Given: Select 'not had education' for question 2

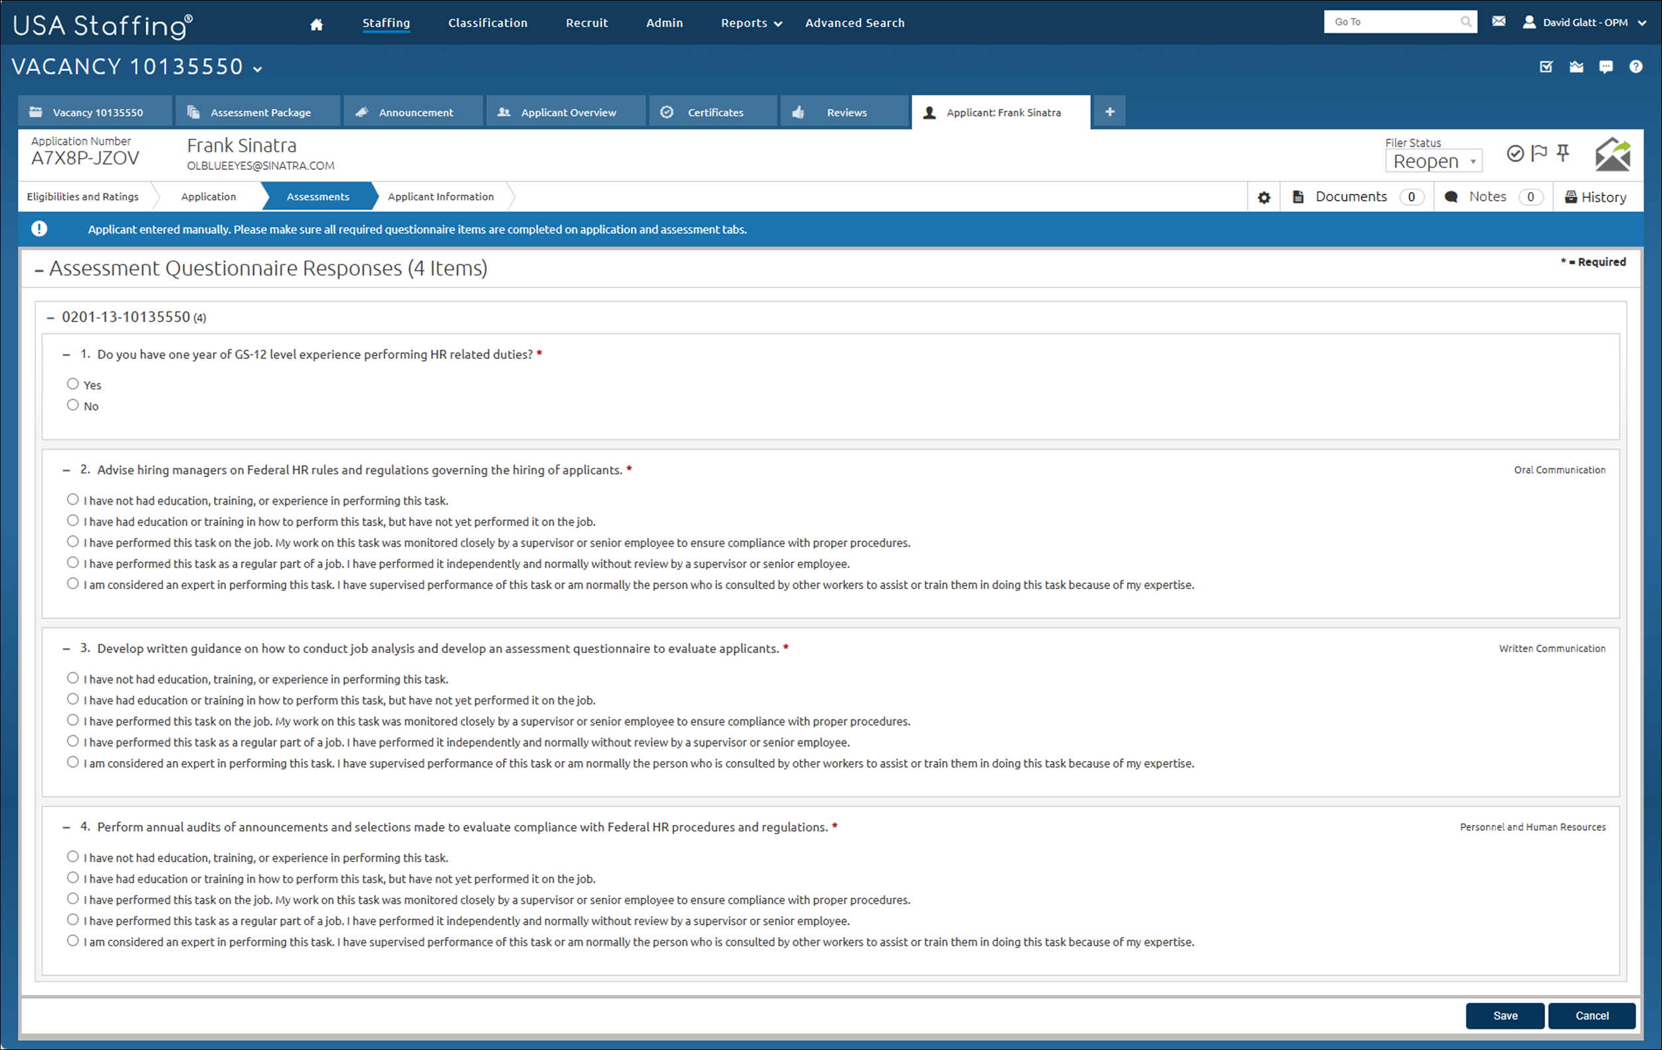Looking at the screenshot, I should pos(72,499).
